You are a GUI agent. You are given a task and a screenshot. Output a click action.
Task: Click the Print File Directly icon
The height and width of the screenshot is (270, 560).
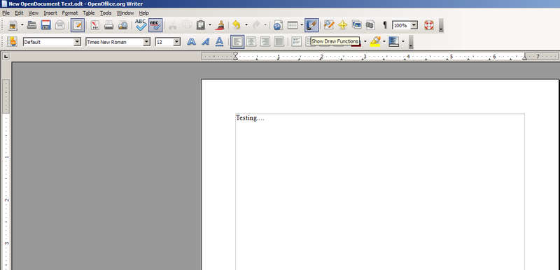click(109, 25)
